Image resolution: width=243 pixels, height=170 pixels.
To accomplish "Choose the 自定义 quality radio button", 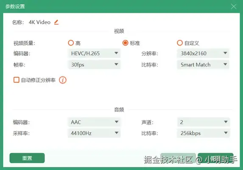I will point(180,43).
